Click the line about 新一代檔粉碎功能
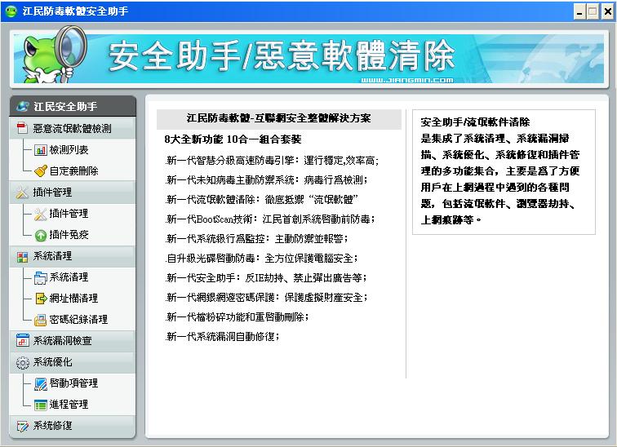Image resolution: width=617 pixels, height=447 pixels. tap(237, 316)
